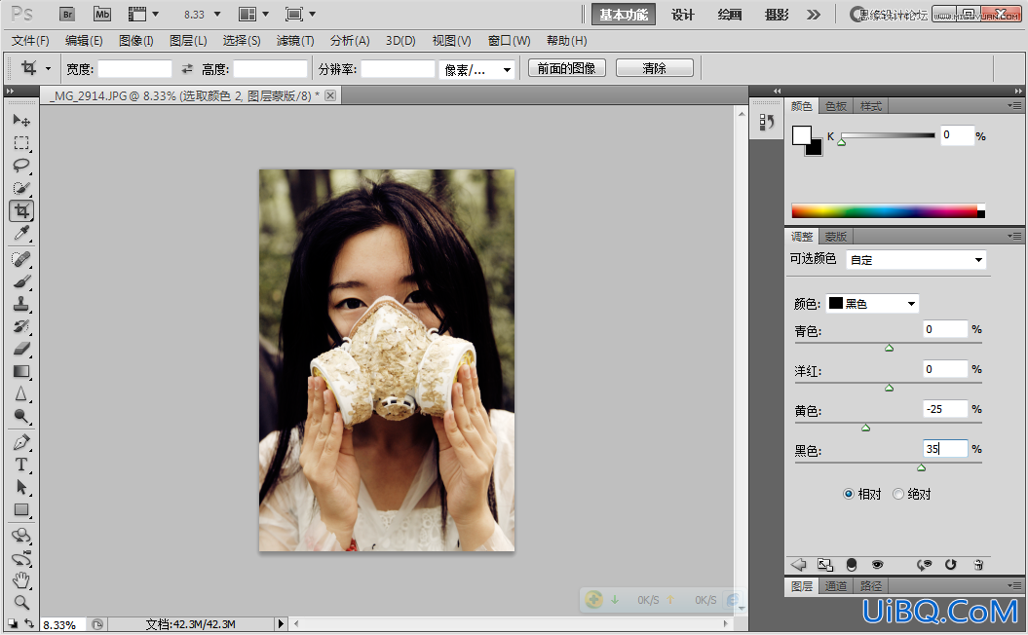Select the Spot Healing Brush tool
This screenshot has width=1028, height=635.
coord(21,259)
